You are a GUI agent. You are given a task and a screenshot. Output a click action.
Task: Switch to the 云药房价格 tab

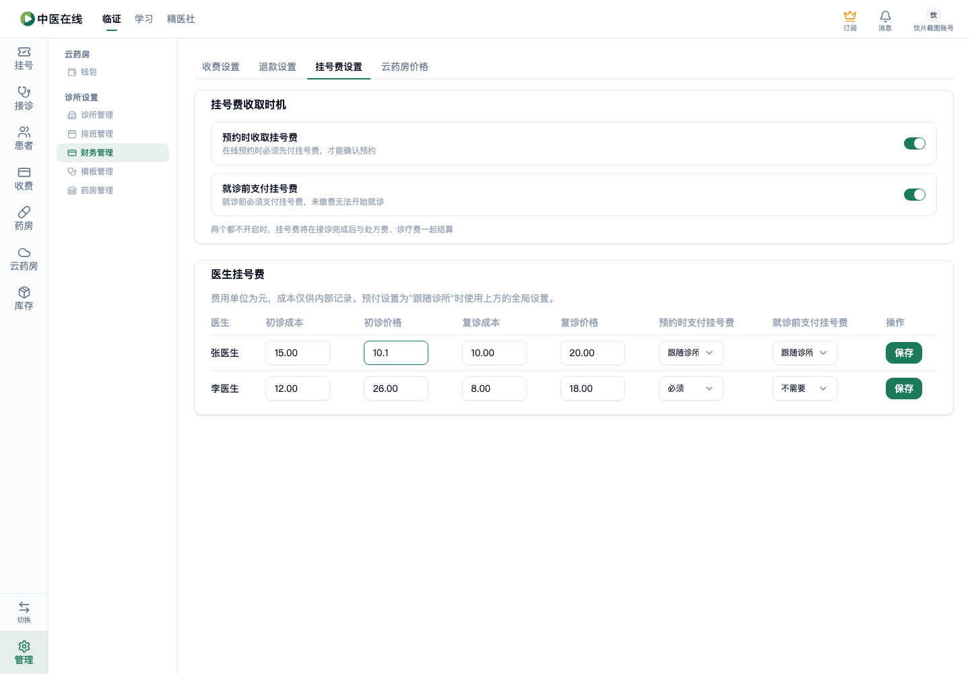tap(405, 67)
